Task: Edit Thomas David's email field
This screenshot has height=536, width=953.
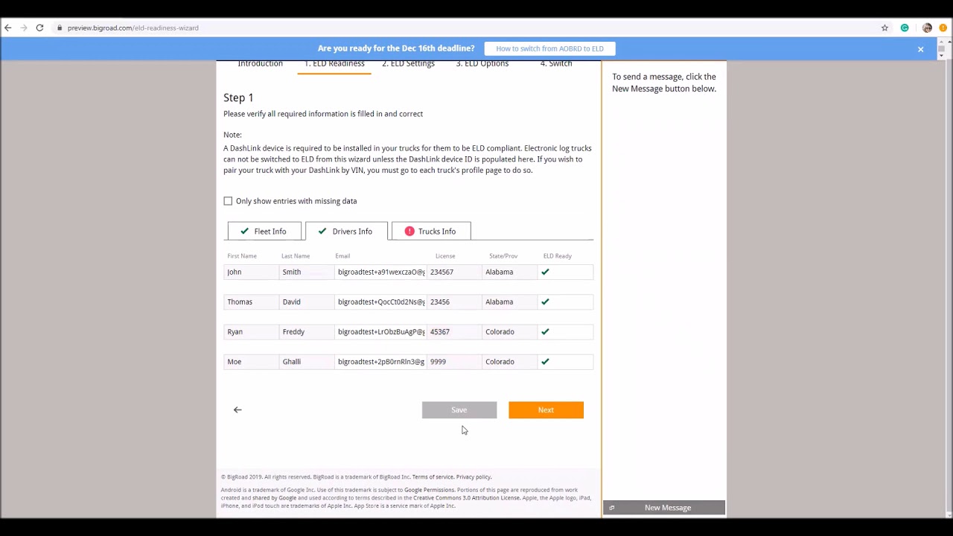Action: (380, 301)
